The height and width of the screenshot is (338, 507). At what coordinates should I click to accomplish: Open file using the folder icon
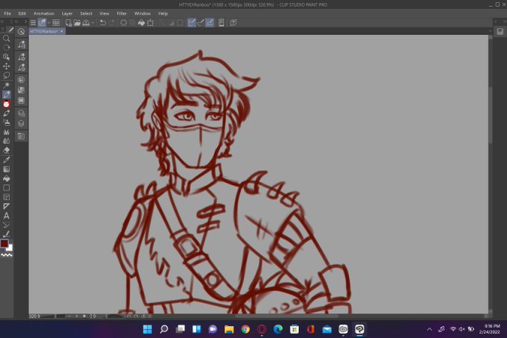(x=77, y=22)
